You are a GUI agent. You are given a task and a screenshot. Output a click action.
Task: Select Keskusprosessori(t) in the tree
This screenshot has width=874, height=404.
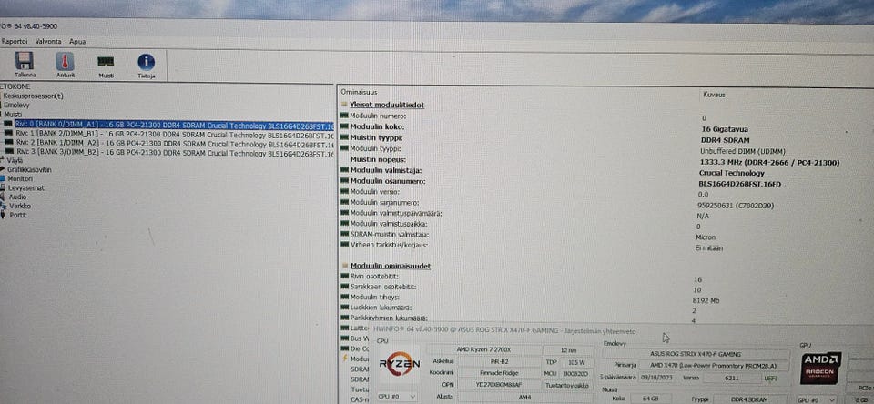(x=33, y=96)
